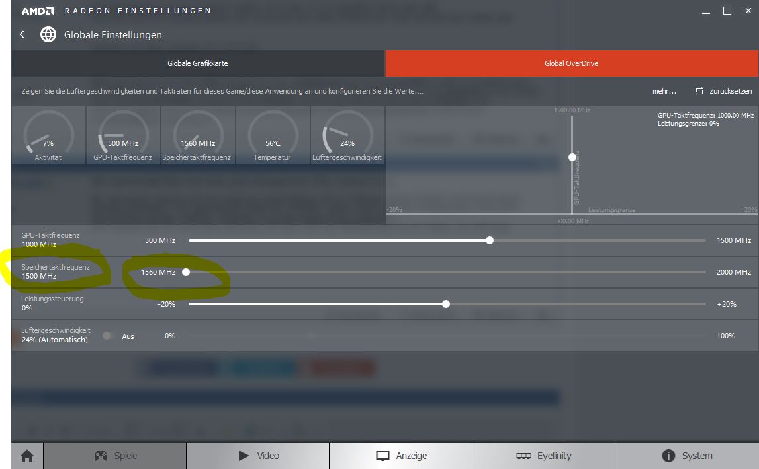Click the -20% power limit minimum
Screen dimensions: 759x469
[x=167, y=304]
